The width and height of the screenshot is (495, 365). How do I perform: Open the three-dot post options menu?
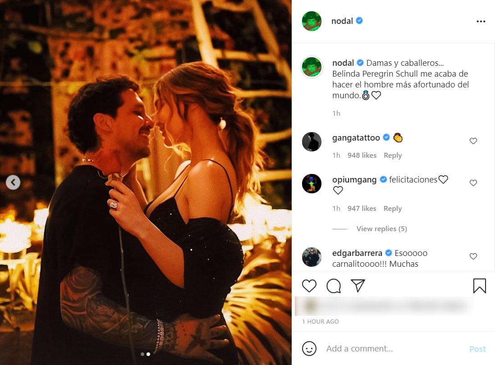pyautogui.click(x=481, y=21)
